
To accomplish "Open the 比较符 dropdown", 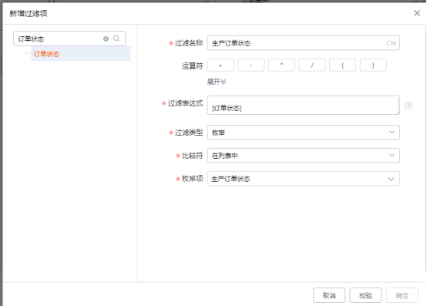I will pyautogui.click(x=304, y=156).
